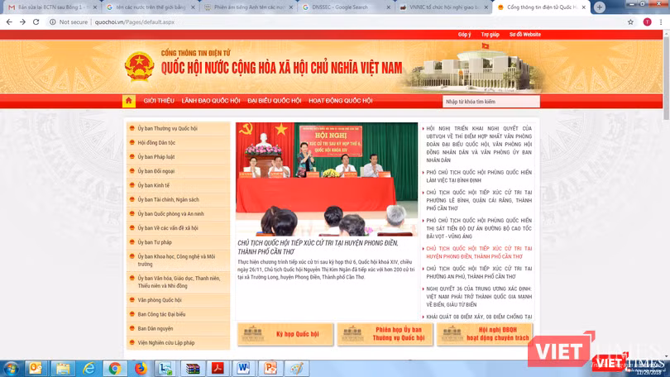Screen dimensions: 670x377
Task: Open File Explorer from the taskbar
Action: [x=62, y=369]
